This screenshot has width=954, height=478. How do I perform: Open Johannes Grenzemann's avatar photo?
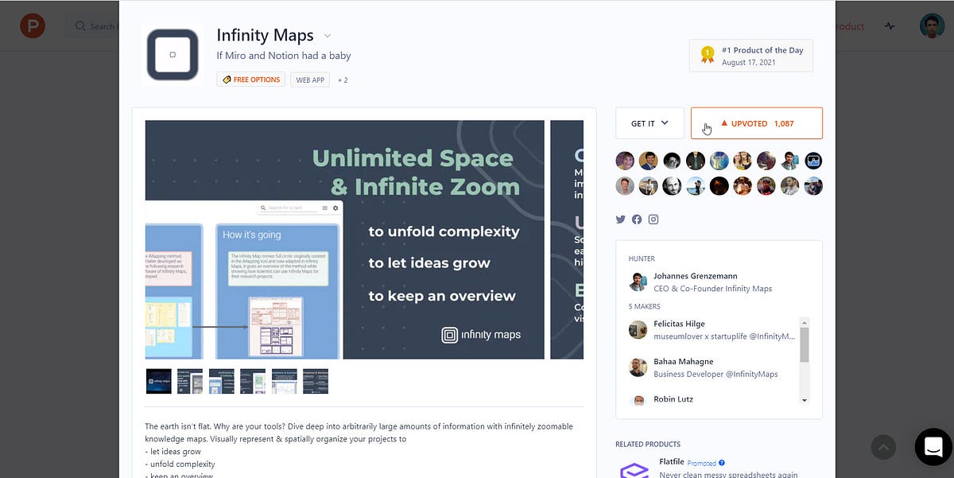638,282
